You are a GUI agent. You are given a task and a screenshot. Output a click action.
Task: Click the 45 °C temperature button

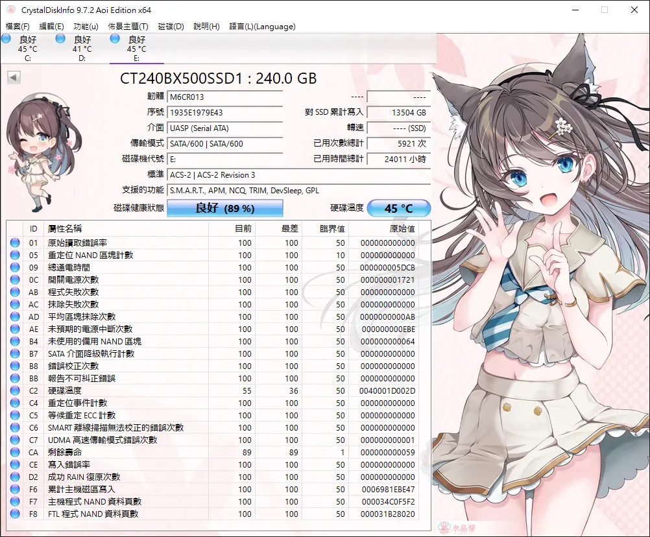coord(399,208)
